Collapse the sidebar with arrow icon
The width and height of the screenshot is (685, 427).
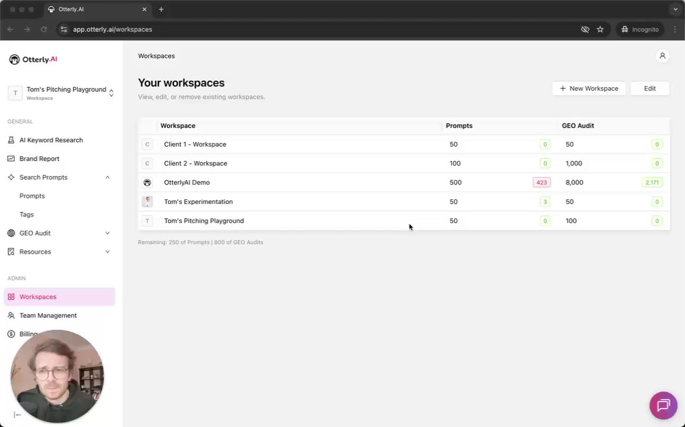[x=17, y=415]
